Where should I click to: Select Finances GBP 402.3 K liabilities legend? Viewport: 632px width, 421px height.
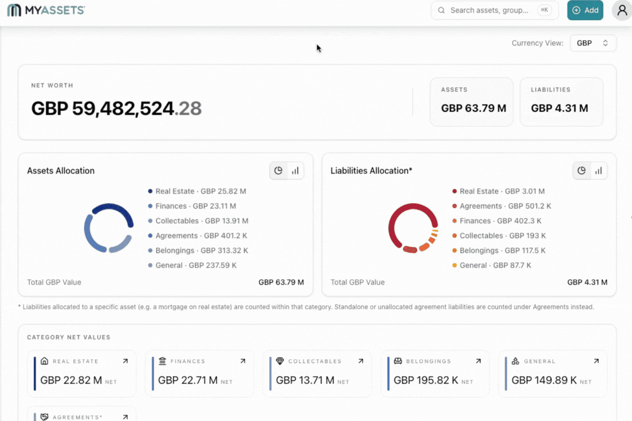click(497, 221)
